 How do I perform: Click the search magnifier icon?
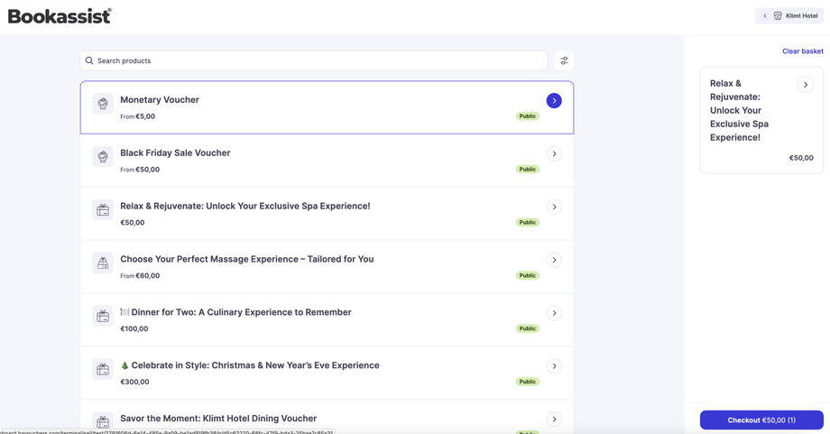point(89,60)
